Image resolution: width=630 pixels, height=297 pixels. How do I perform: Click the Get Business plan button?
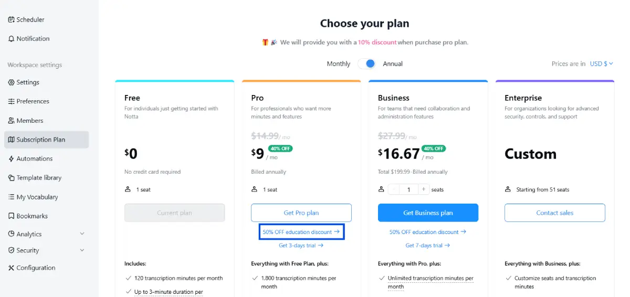tap(428, 213)
